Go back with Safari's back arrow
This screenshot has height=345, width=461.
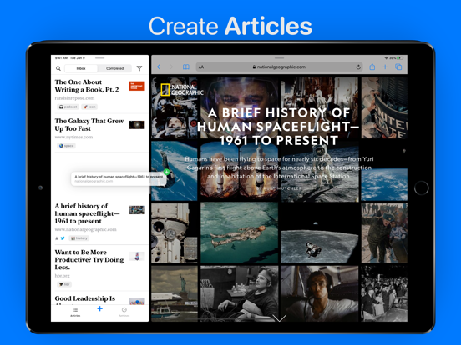coord(159,67)
